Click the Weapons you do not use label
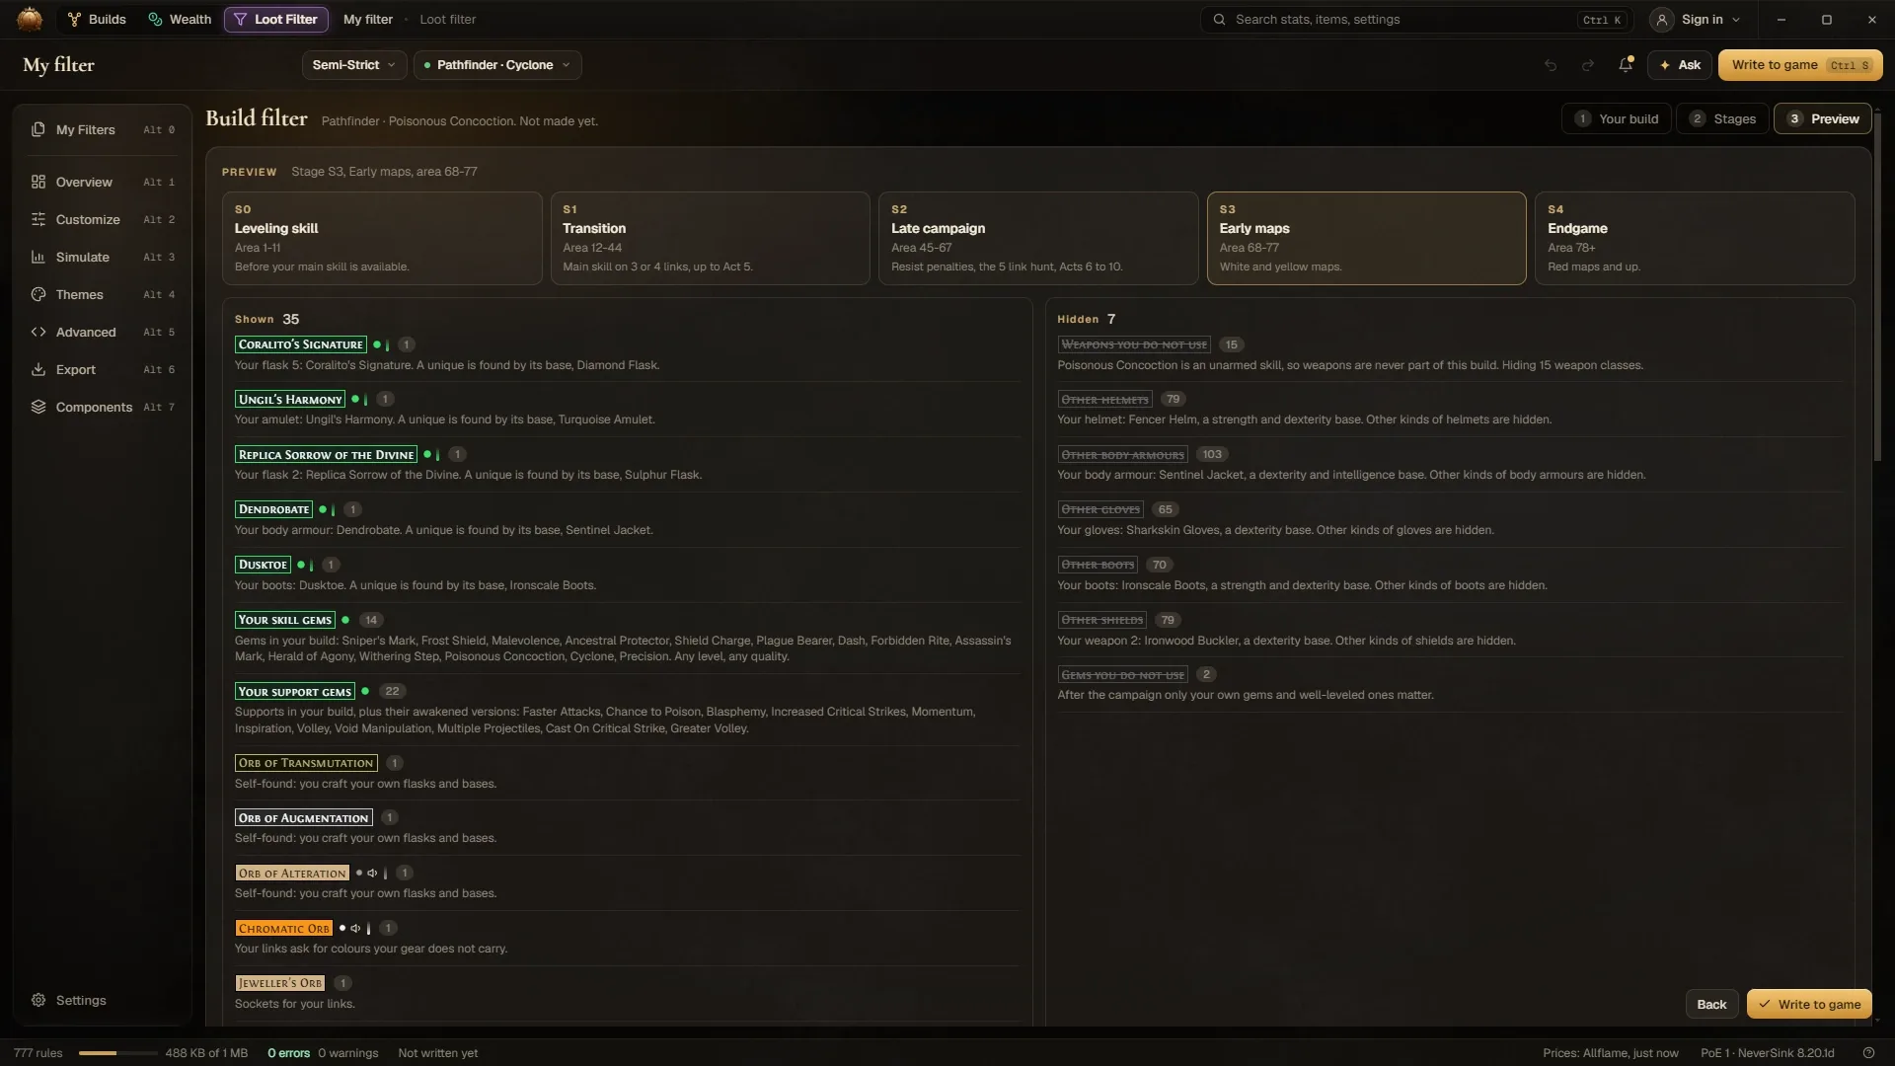1895x1066 pixels. coord(1134,344)
